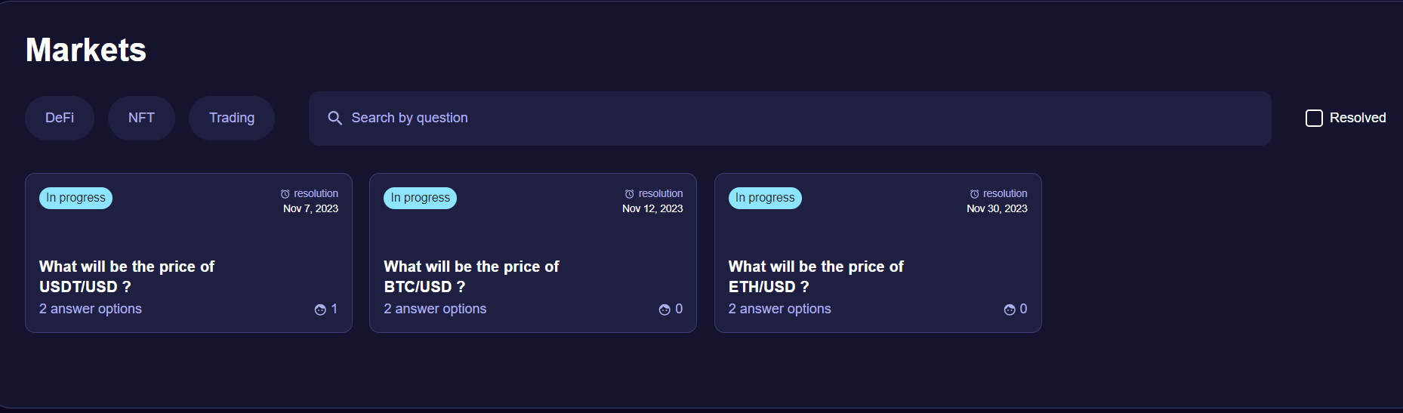Click the clock icon on the USDT/USD card
Screen dimensions: 1403x413
point(285,194)
